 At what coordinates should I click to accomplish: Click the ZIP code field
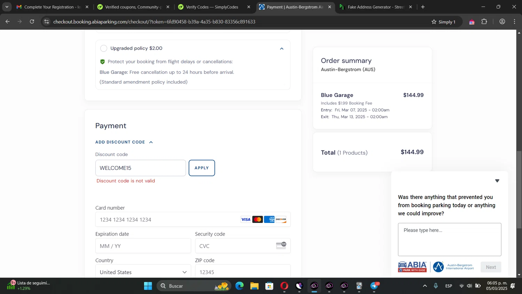[x=243, y=272]
